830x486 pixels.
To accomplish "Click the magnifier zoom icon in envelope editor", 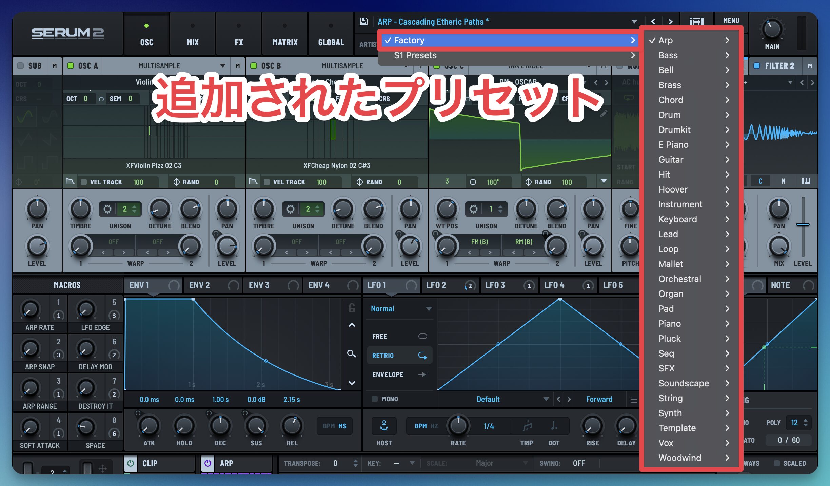I will [351, 354].
